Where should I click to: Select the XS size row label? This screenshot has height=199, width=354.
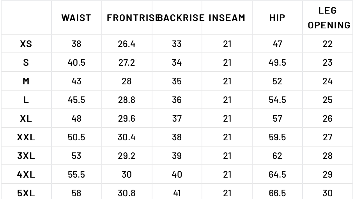pyautogui.click(x=26, y=44)
